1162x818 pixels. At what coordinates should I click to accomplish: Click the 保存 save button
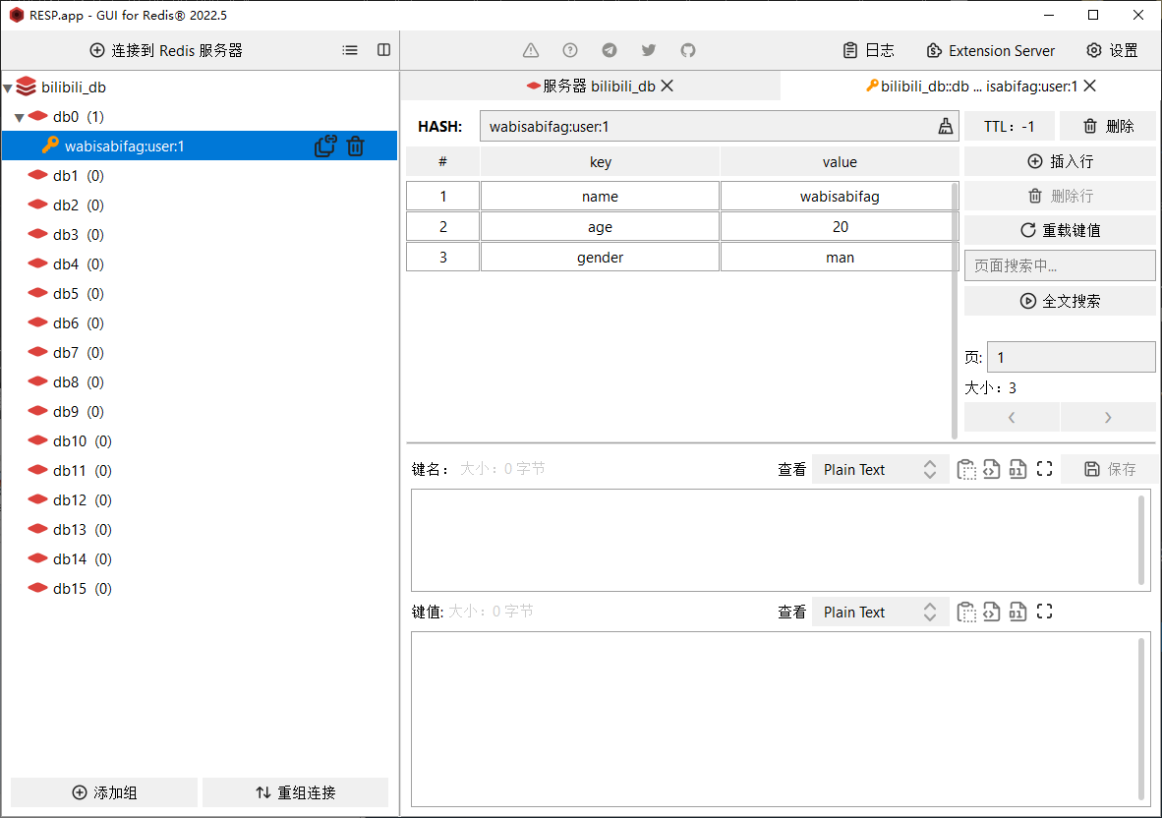pos(1108,469)
